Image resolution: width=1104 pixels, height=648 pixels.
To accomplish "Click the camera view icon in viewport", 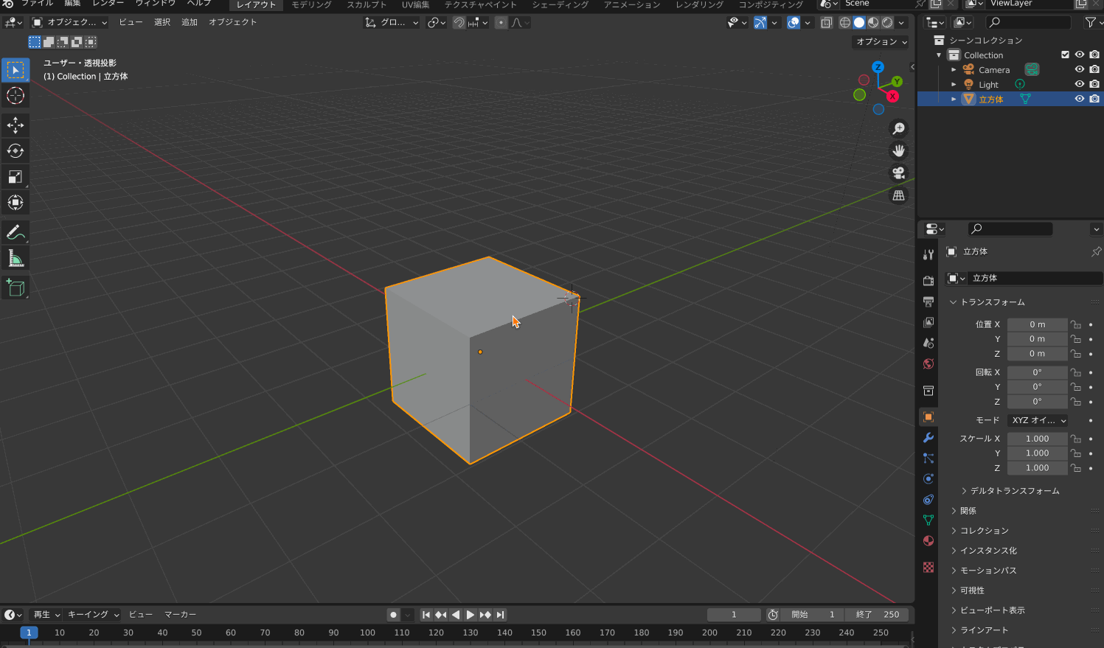I will (898, 173).
